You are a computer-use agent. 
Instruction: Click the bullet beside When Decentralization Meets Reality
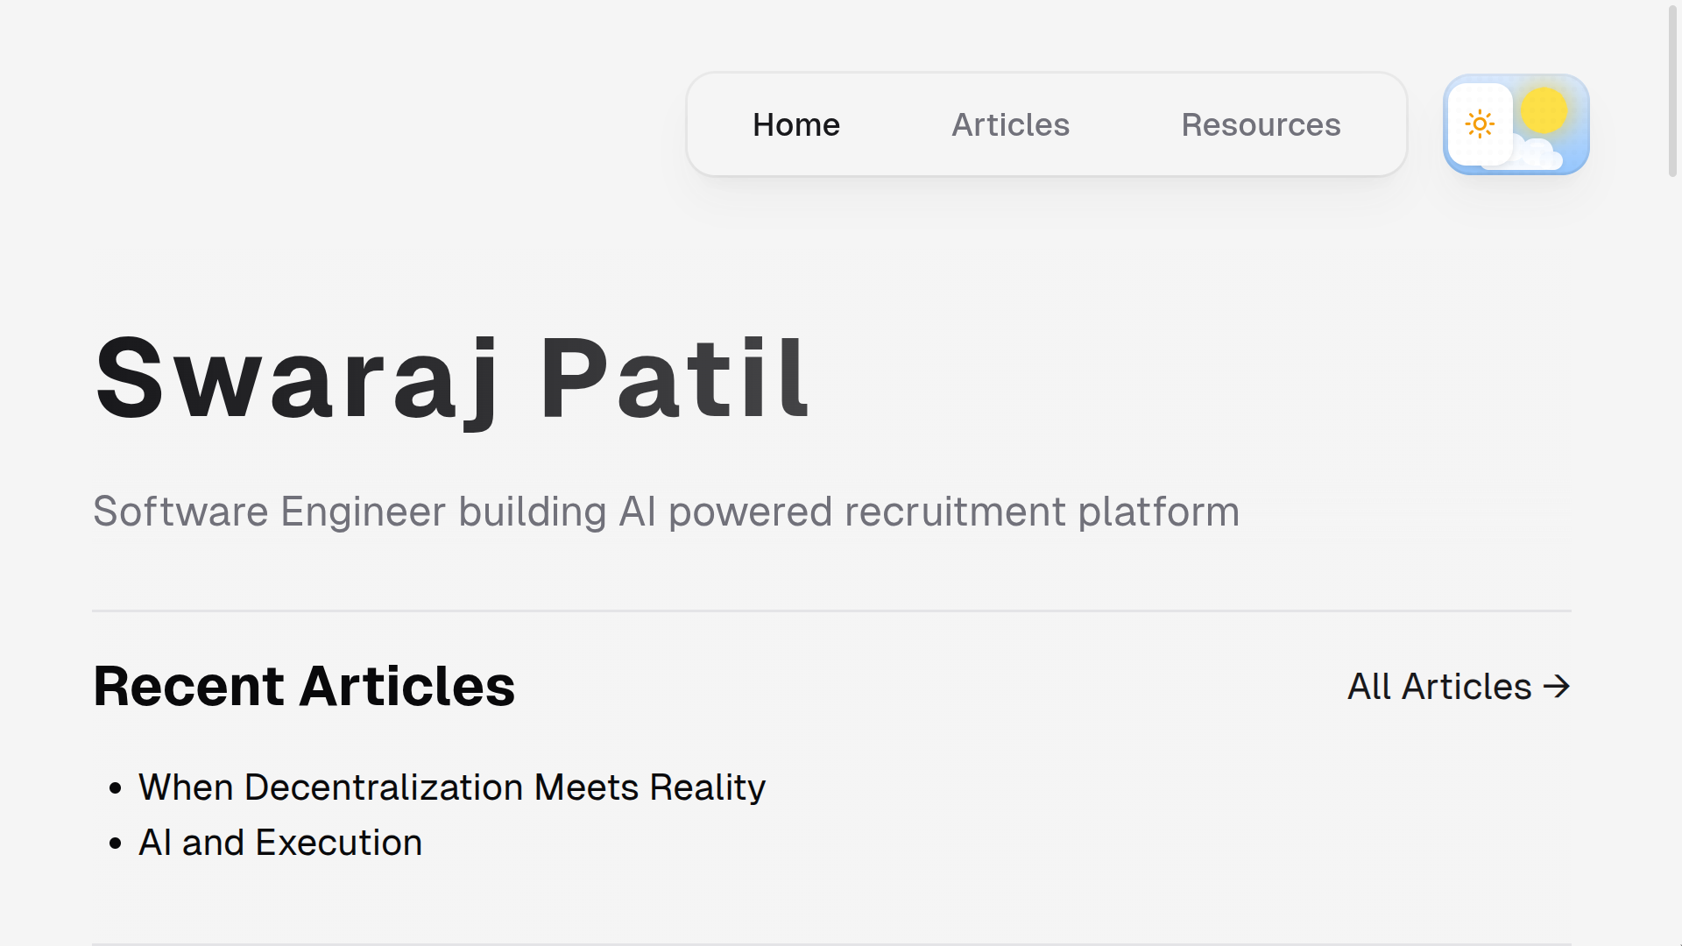click(115, 787)
